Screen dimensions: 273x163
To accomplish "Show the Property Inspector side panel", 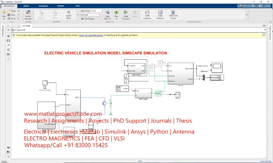I will pyautogui.click(x=270, y=32).
